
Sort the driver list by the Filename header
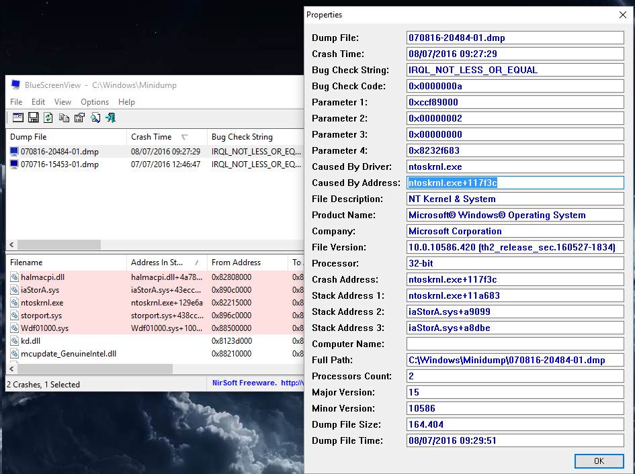[66, 263]
